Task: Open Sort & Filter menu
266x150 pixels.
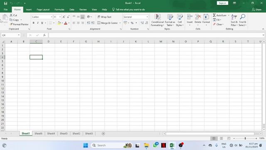Action: tap(234, 20)
